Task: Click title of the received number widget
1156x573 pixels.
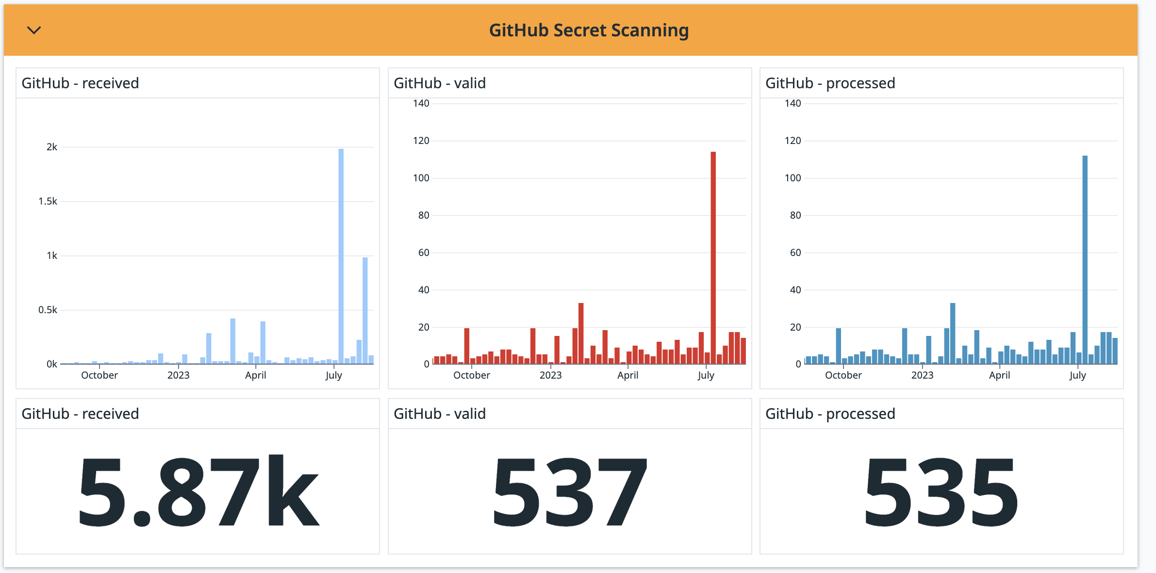Action: (80, 414)
